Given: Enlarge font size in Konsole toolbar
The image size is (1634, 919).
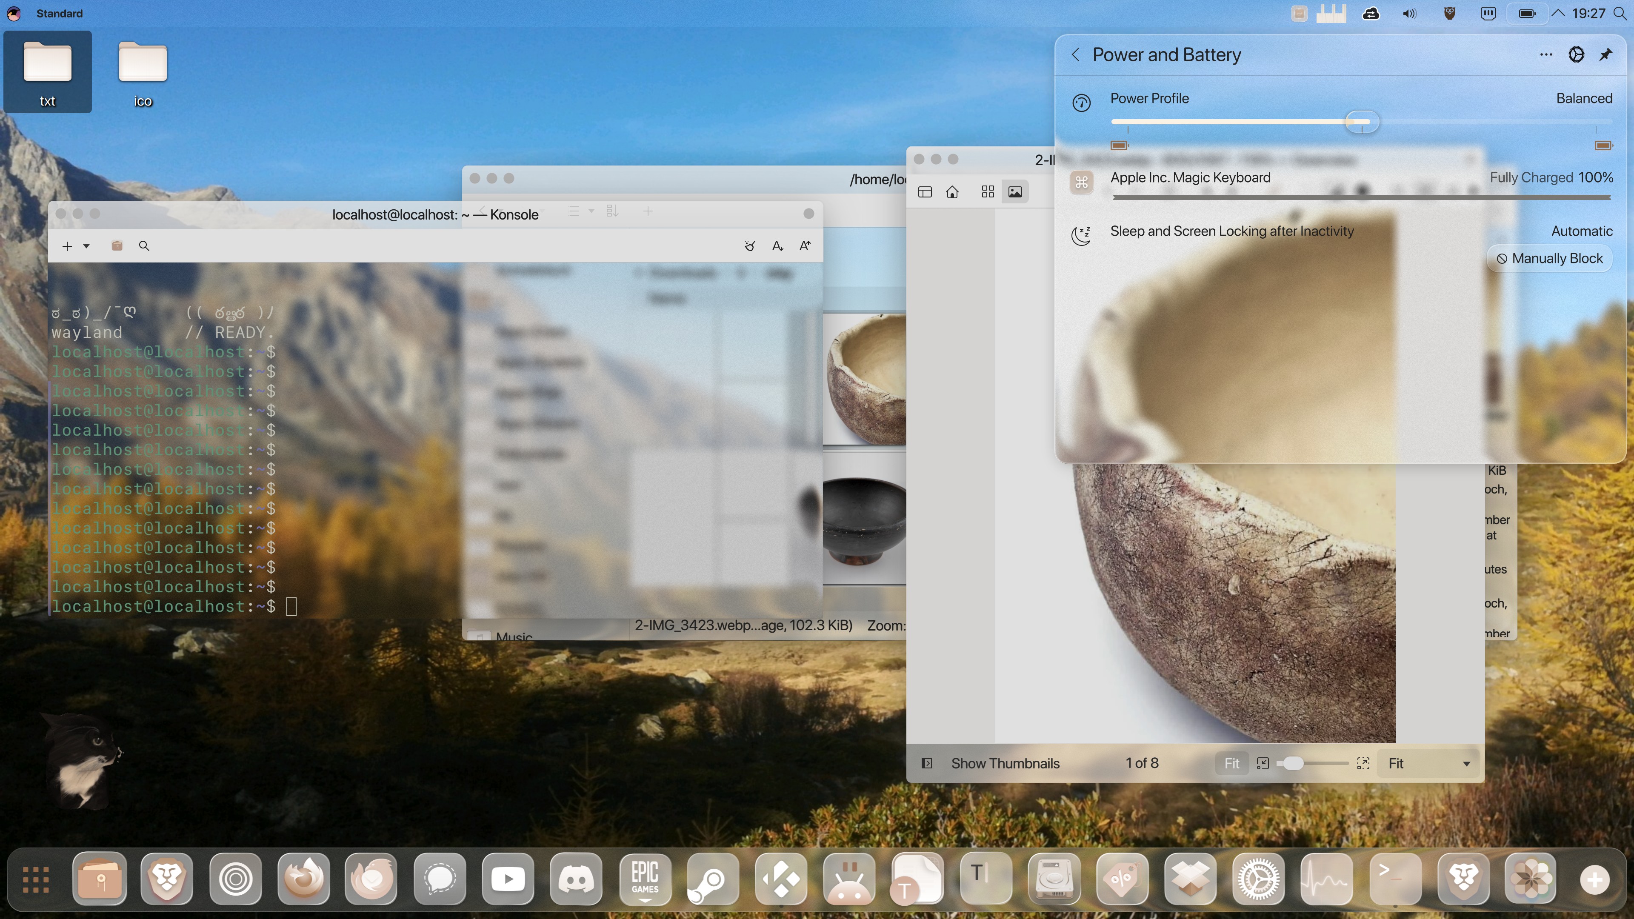Looking at the screenshot, I should pos(805,246).
